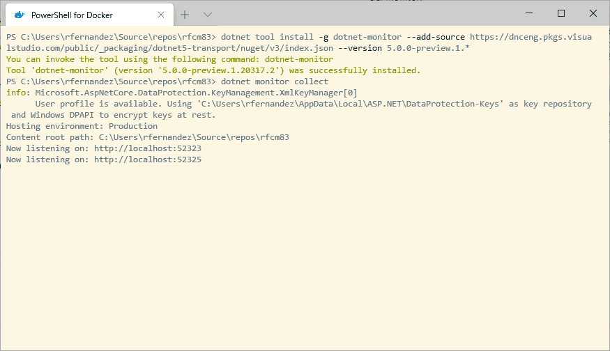
Task: Minimize the terminal window
Action: (529, 13)
